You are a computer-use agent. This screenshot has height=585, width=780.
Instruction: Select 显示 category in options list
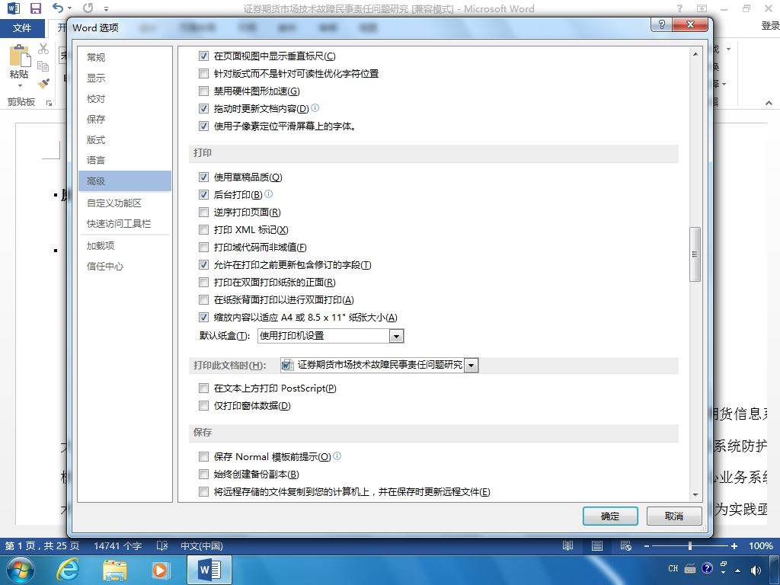[124, 78]
